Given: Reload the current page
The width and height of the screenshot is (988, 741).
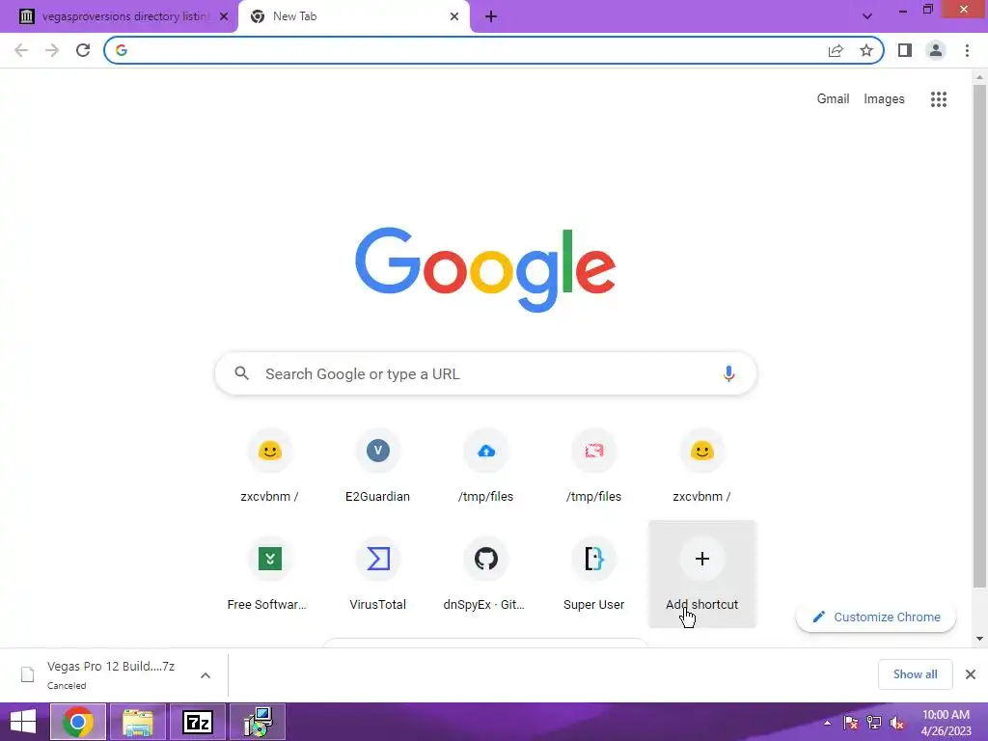Looking at the screenshot, I should coord(83,50).
